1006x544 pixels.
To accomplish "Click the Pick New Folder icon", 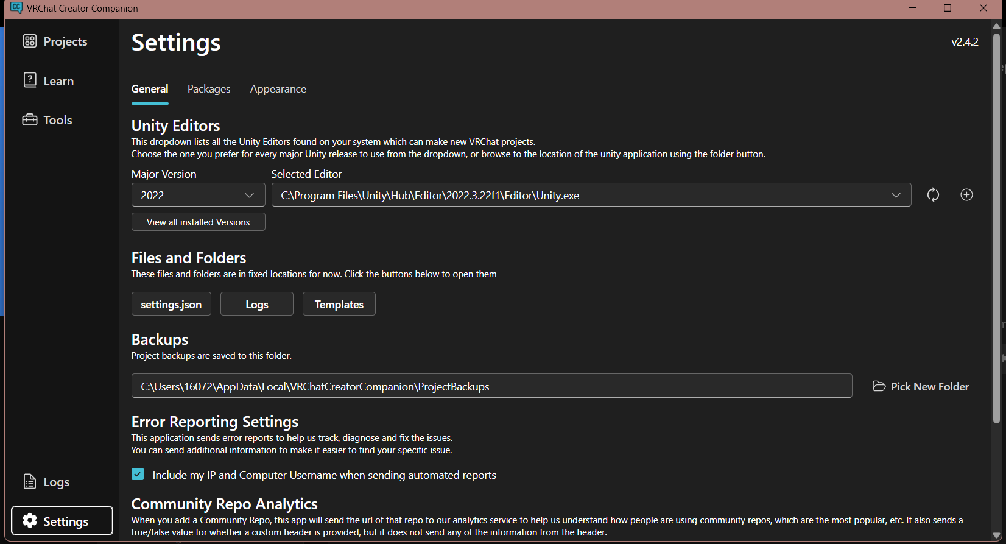I will click(879, 387).
